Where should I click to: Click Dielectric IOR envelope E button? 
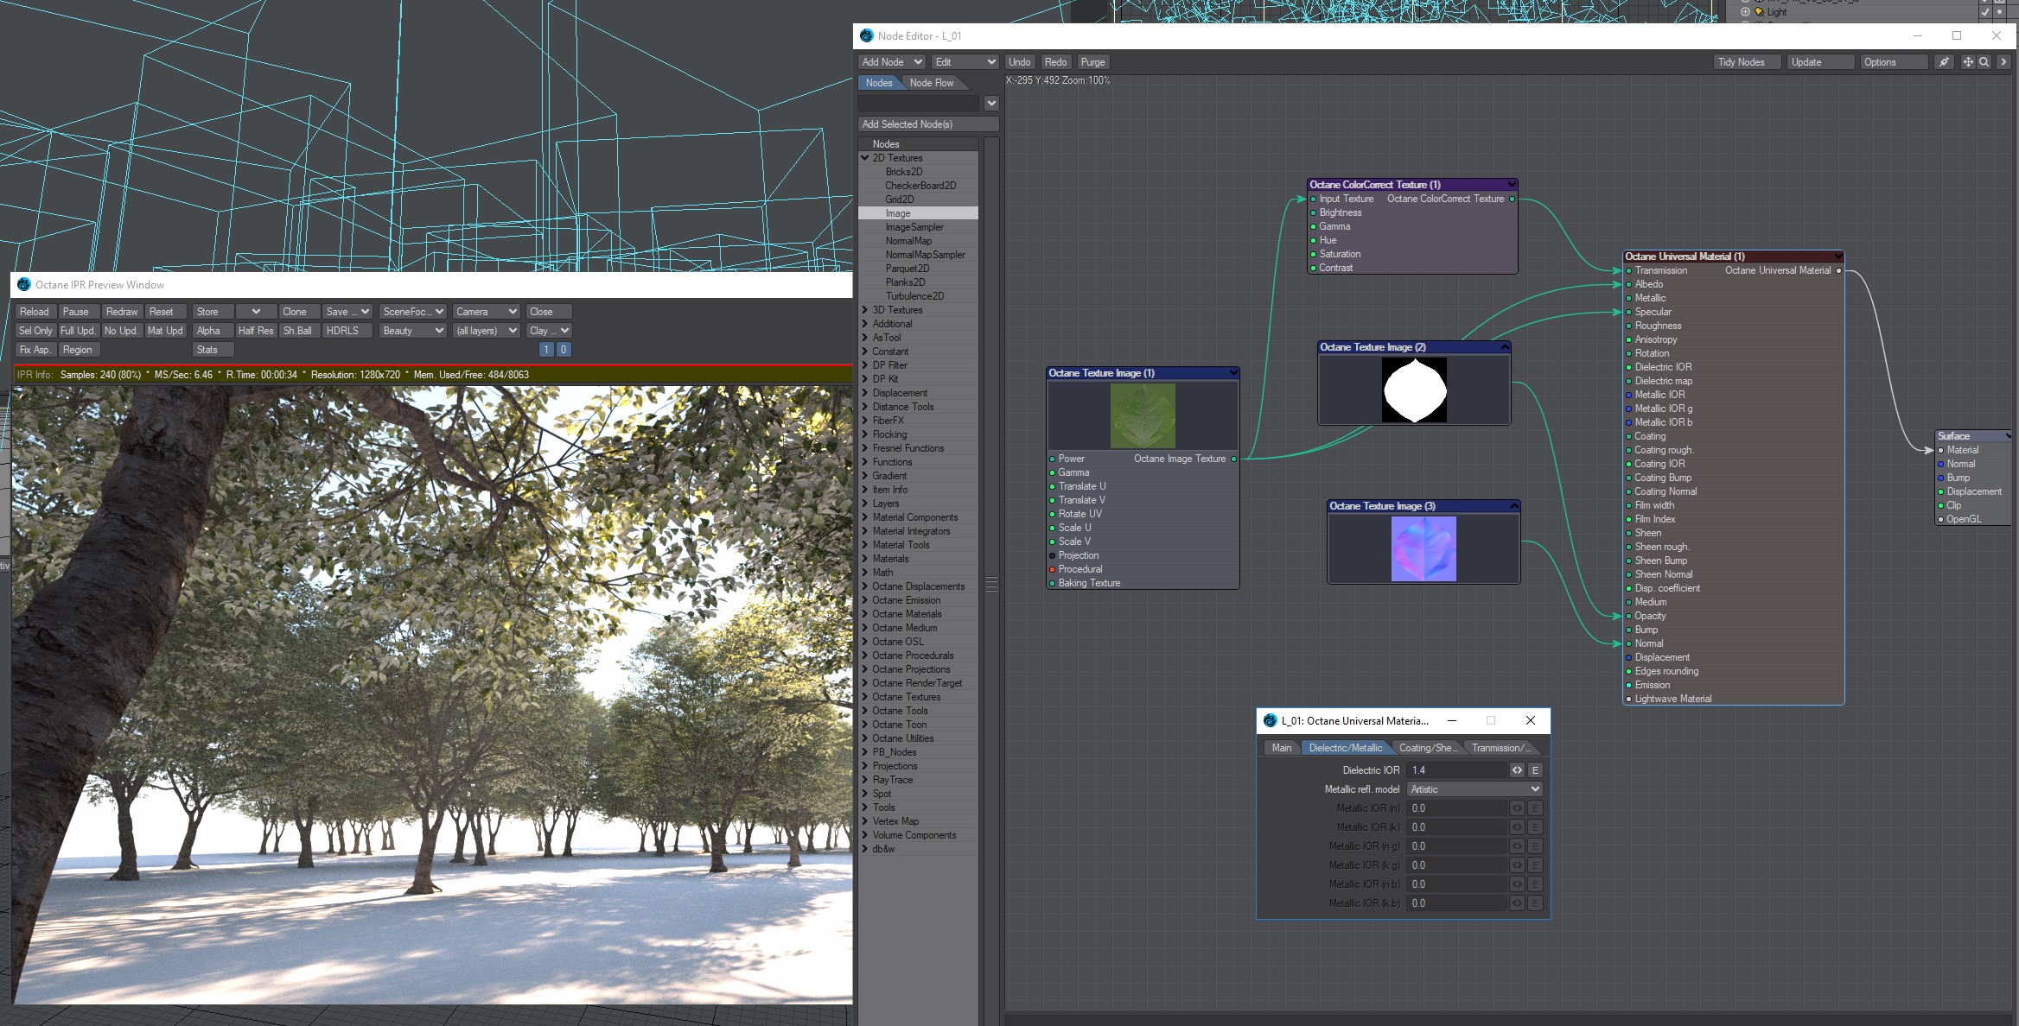point(1535,770)
